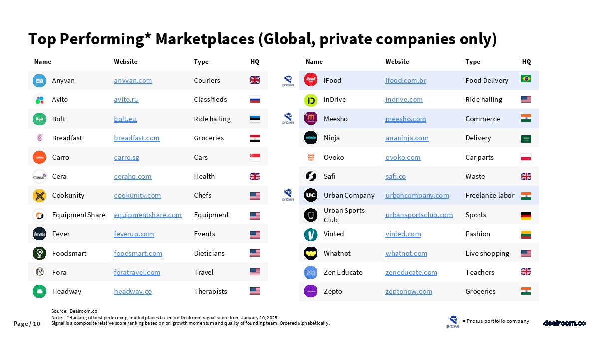
Task: Click the dealroom.co logo in footer
Action: tap(564, 323)
